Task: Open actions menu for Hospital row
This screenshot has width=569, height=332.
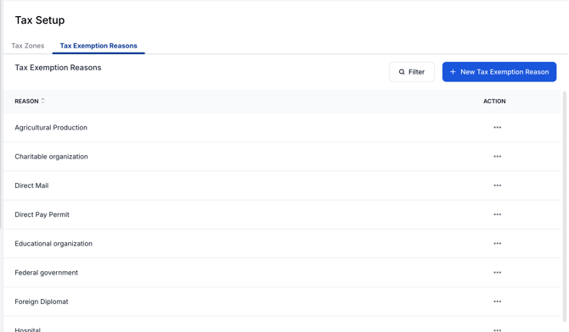Action: [497, 329]
